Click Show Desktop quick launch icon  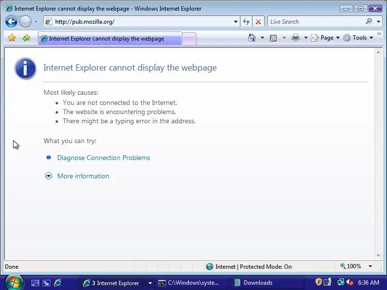pyautogui.click(x=35, y=283)
